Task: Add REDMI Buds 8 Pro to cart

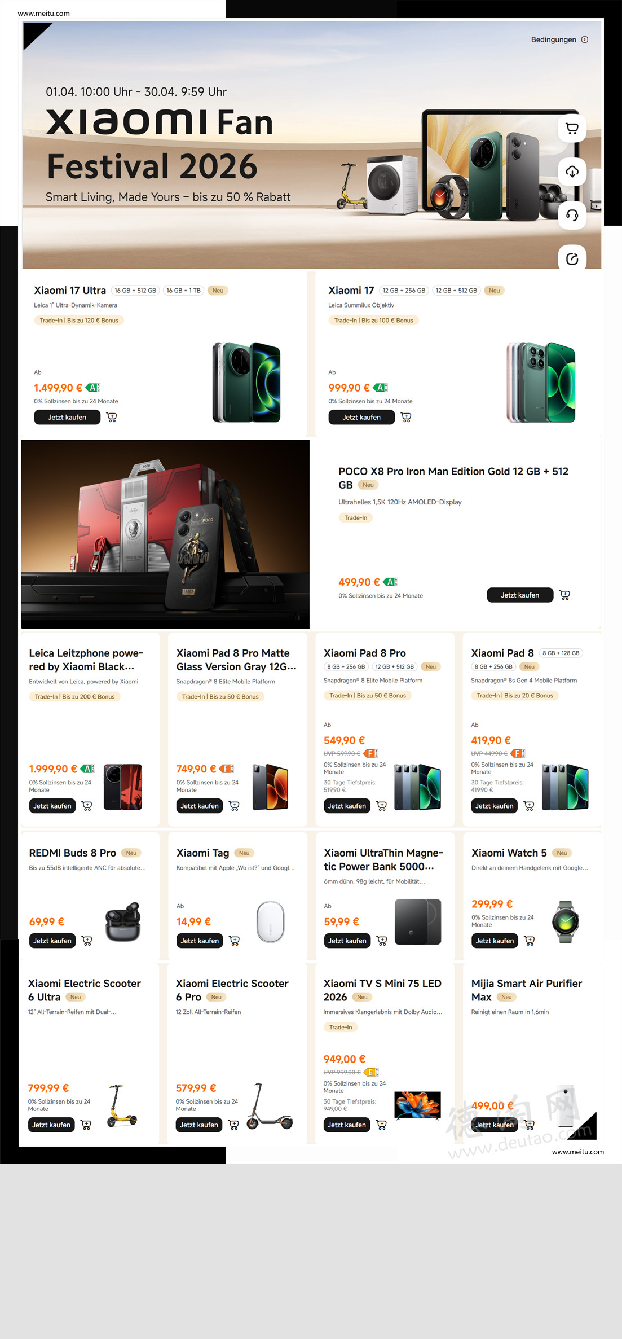Action: pos(87,941)
